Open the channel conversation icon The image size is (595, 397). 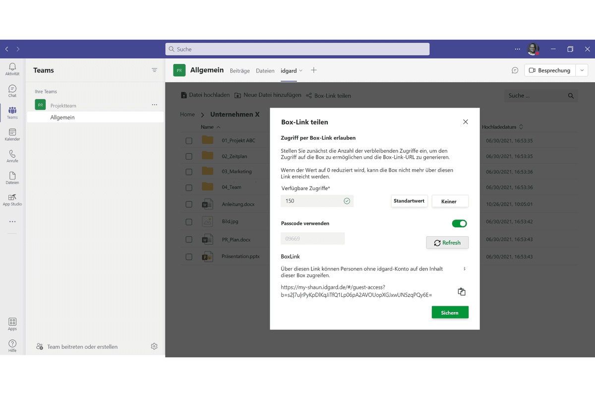coord(515,70)
